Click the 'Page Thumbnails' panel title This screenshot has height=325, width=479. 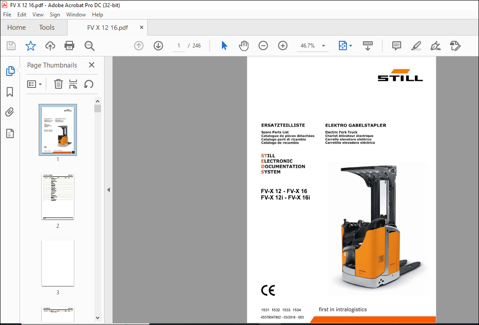52,65
